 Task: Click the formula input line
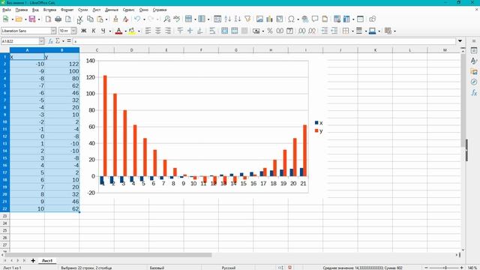(264, 41)
